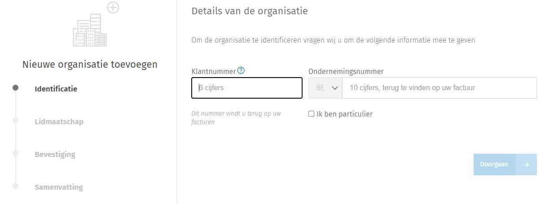Click the "Nieuwe organisatie toevoegen" heading
The image size is (545, 204).
[x=90, y=65]
